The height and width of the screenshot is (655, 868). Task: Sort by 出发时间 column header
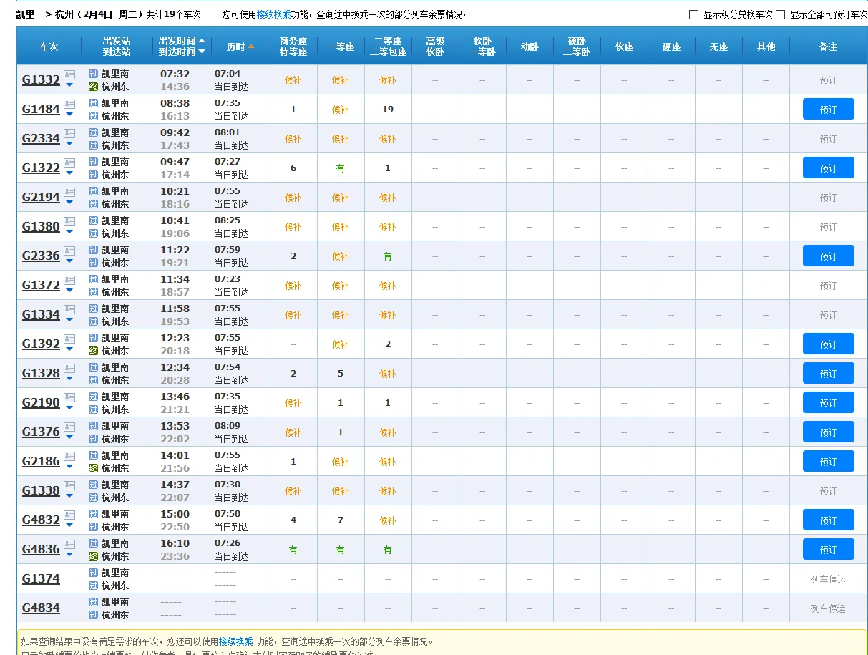pos(177,41)
